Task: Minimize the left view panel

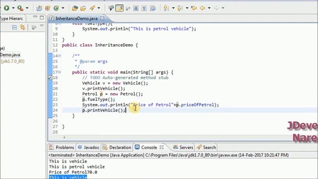Action: pos(35,17)
